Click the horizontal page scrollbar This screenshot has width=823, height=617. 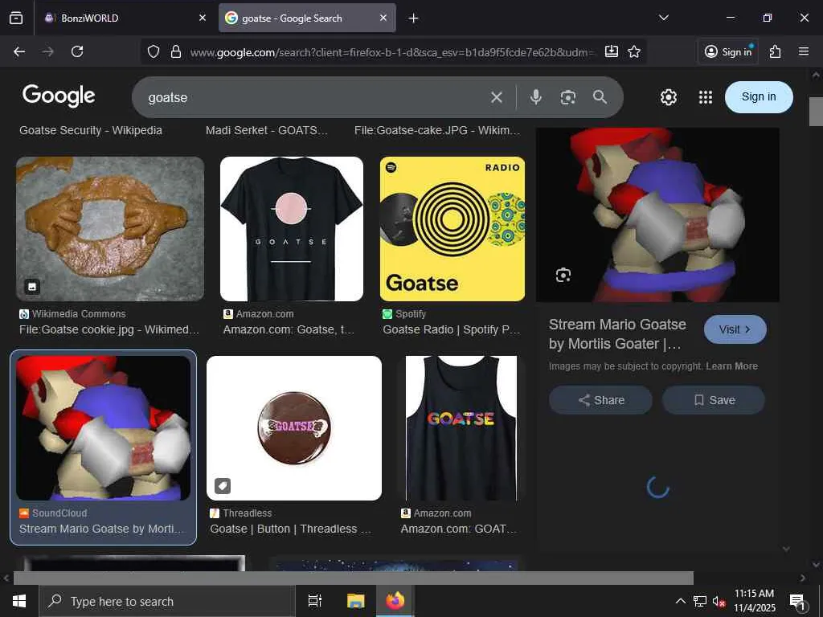(354, 578)
